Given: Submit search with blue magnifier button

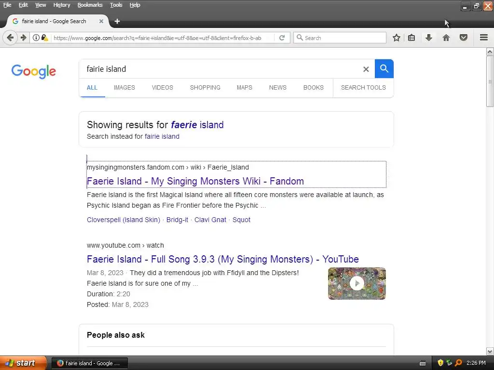Looking at the screenshot, I should pos(384,68).
